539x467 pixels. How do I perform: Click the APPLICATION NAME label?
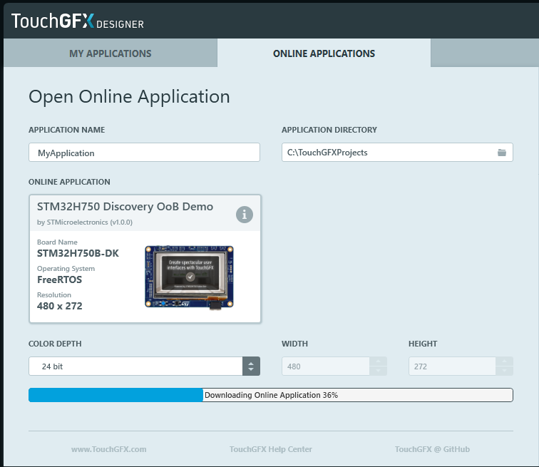pyautogui.click(x=67, y=130)
